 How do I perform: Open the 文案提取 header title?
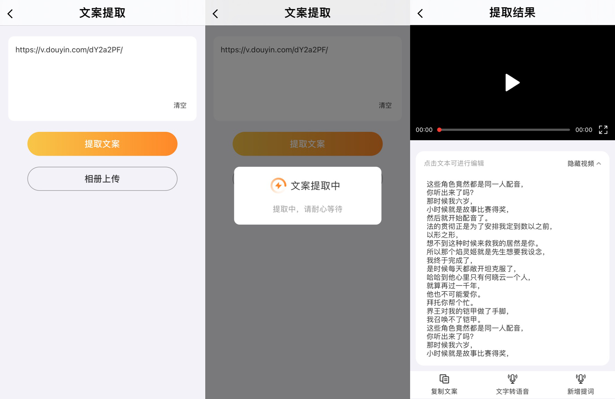tap(102, 13)
